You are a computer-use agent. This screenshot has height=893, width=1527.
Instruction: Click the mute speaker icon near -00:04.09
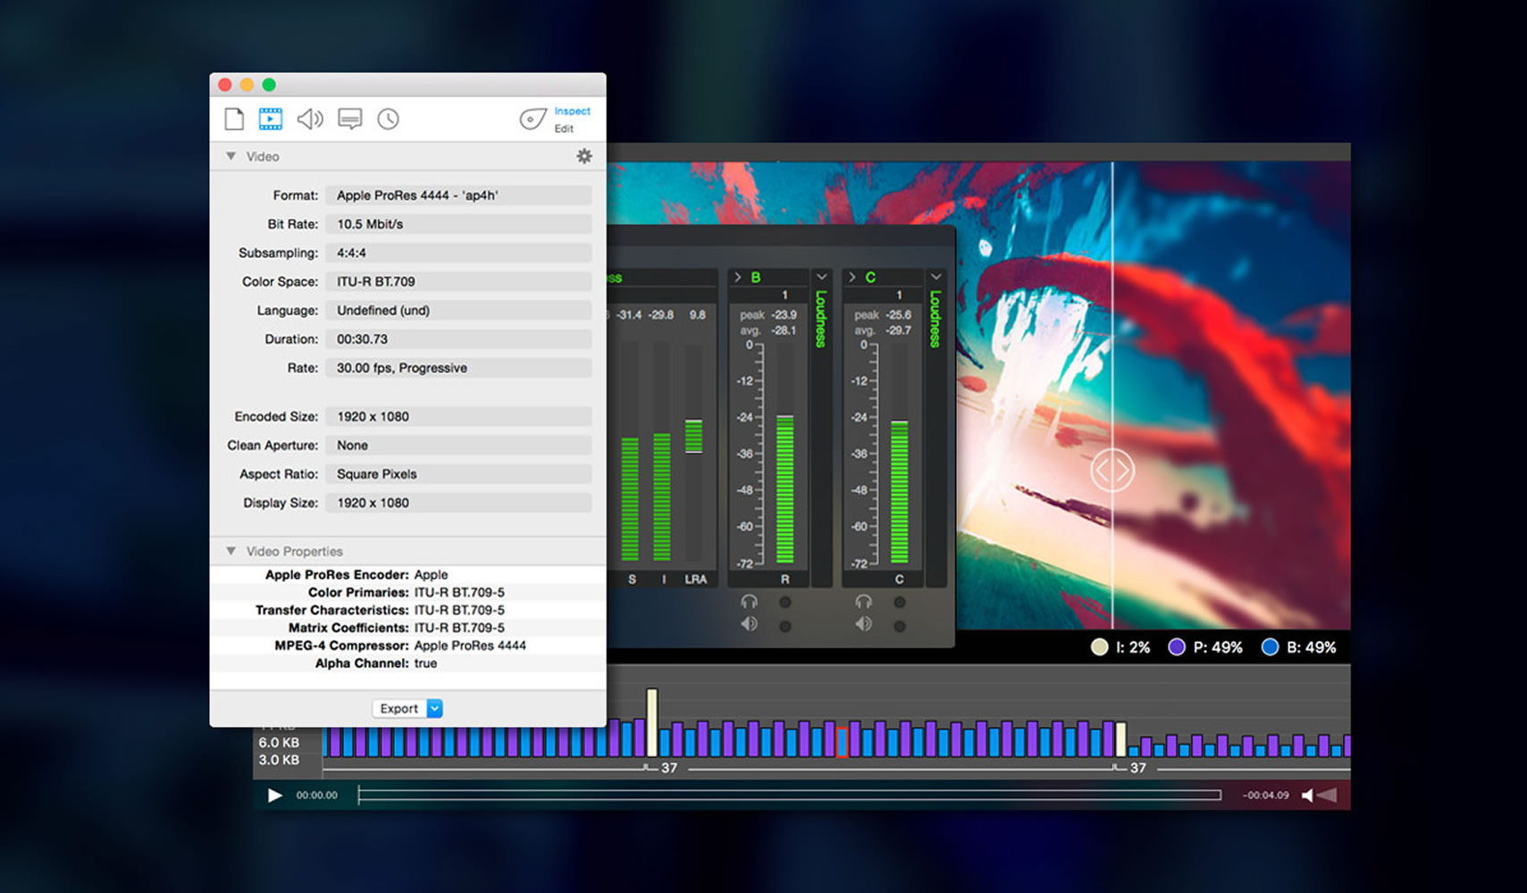(1308, 794)
